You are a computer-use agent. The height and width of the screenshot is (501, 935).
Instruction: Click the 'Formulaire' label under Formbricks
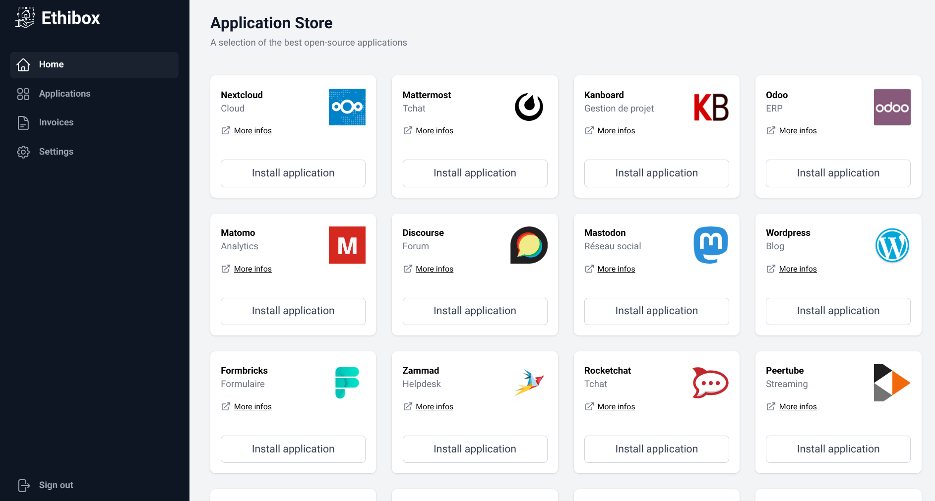[243, 384]
